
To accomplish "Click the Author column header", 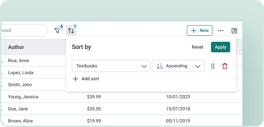I will click(16, 47).
